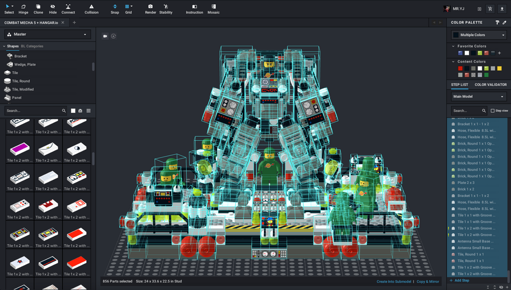Run the Stability check tool

pyautogui.click(x=166, y=9)
